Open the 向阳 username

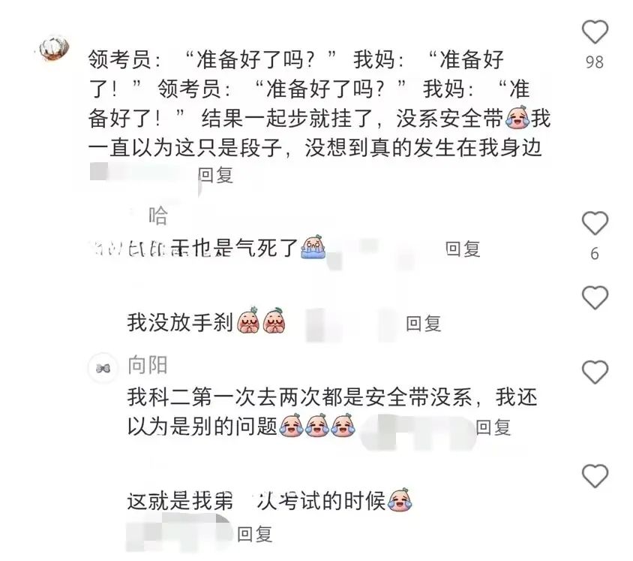point(147,365)
